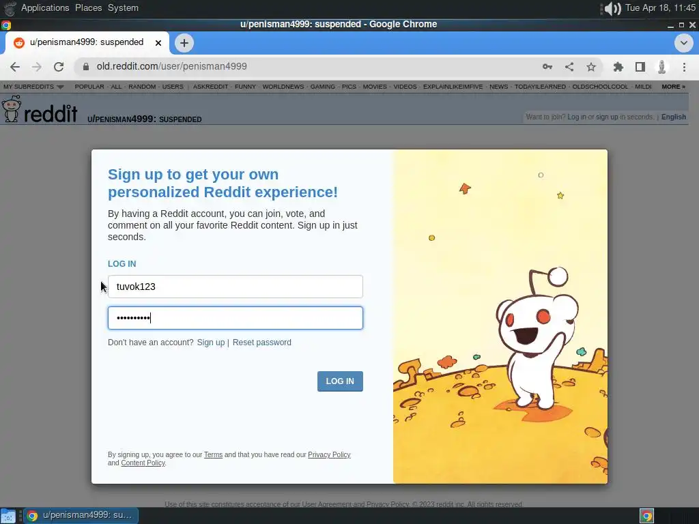This screenshot has height=524, width=699.
Task: Open the WORLDNEWS subreddit link
Action: (283, 87)
